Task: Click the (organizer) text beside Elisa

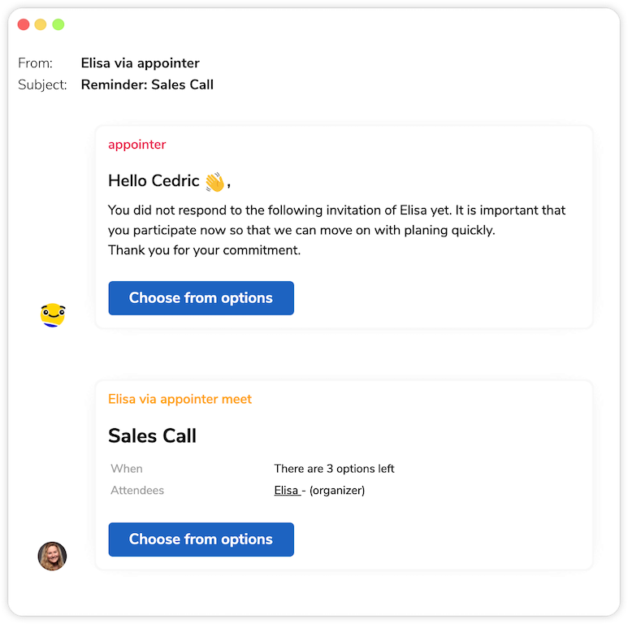Action: (x=337, y=490)
